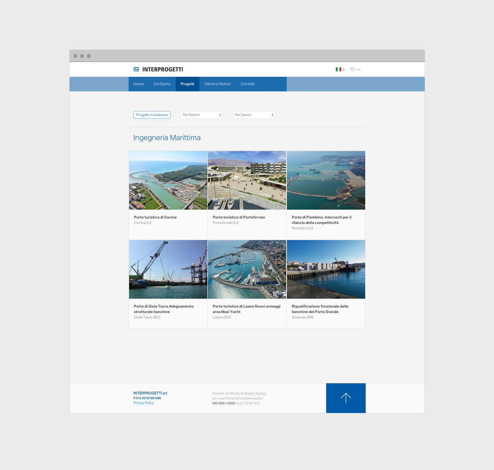Image resolution: width=494 pixels, height=470 pixels.
Task: Click 'INTERPROGETTI srl' in the footer
Action: 150,393
